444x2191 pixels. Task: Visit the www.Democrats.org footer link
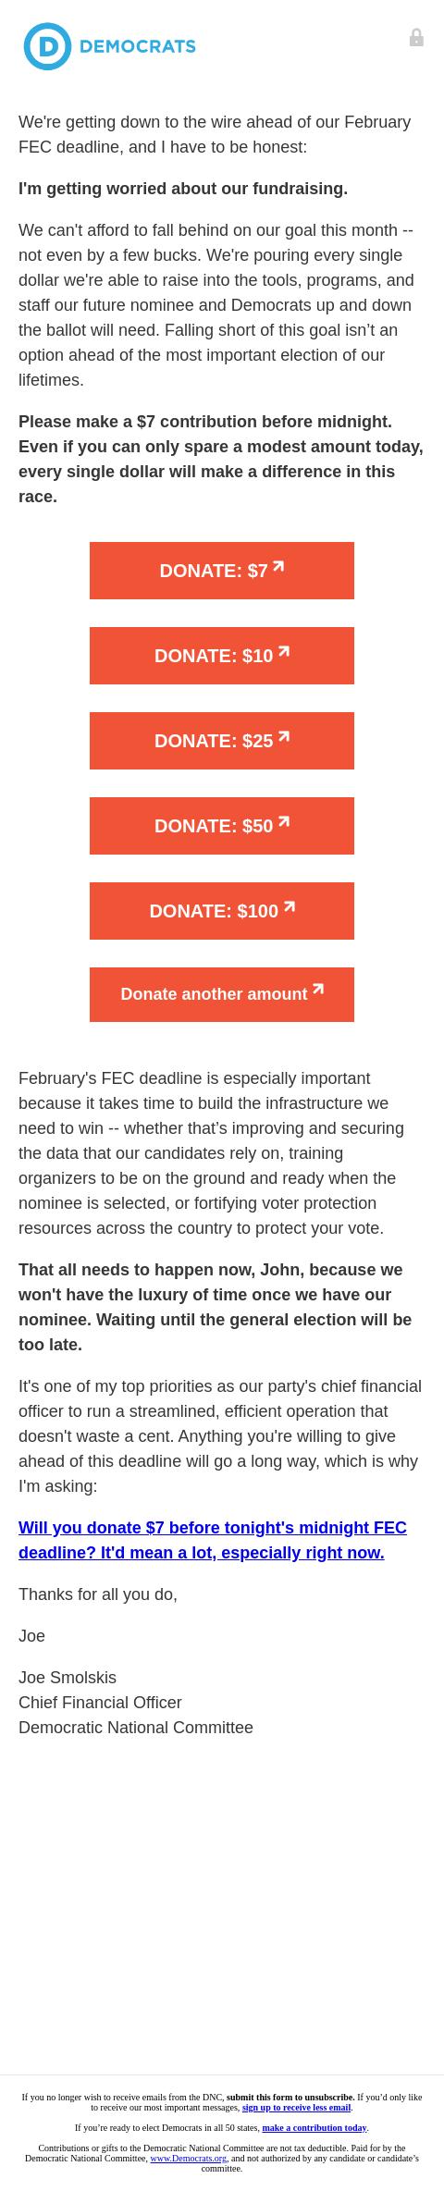point(188,2158)
